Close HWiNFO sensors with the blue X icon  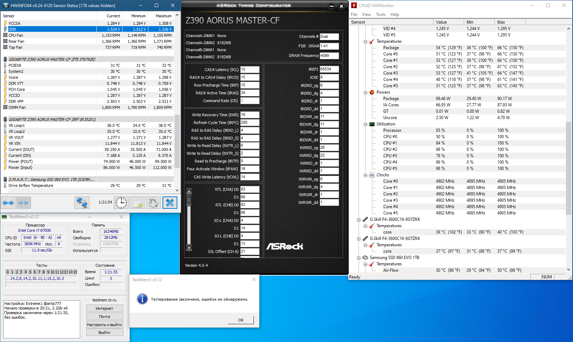(x=170, y=203)
